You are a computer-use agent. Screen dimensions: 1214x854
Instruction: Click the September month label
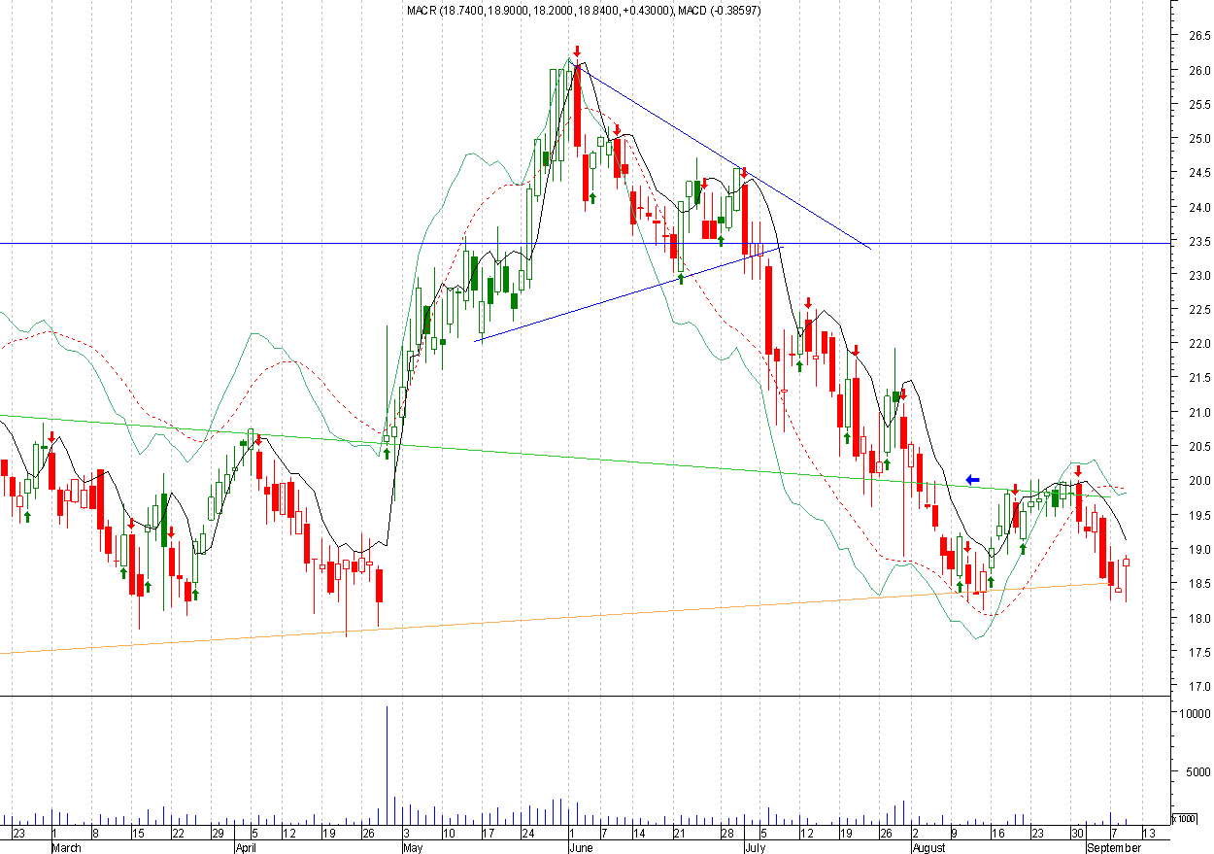tap(1112, 847)
